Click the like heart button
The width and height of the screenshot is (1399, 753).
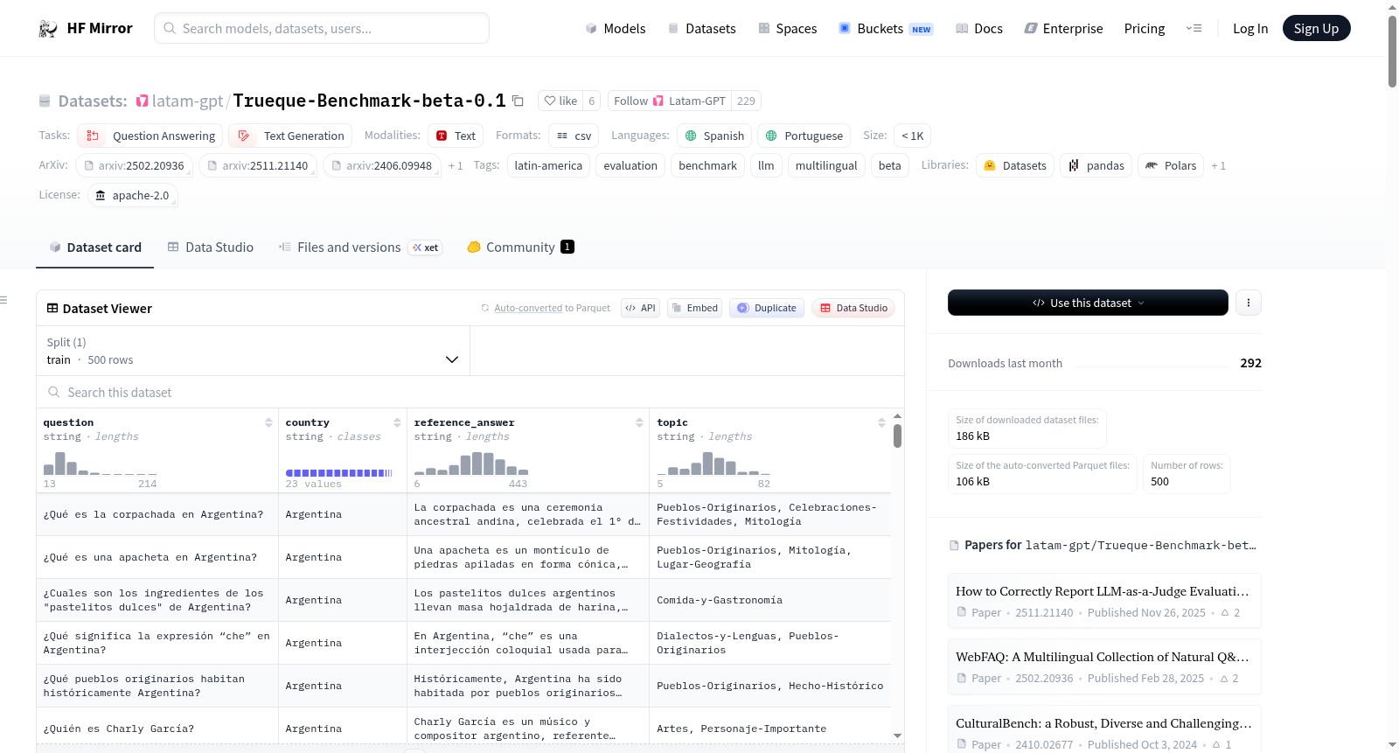560,101
